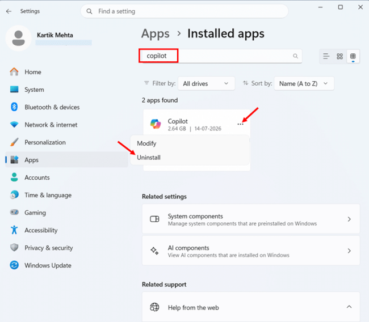
Task: Click the '2 apps found' text
Action: pos(160,100)
